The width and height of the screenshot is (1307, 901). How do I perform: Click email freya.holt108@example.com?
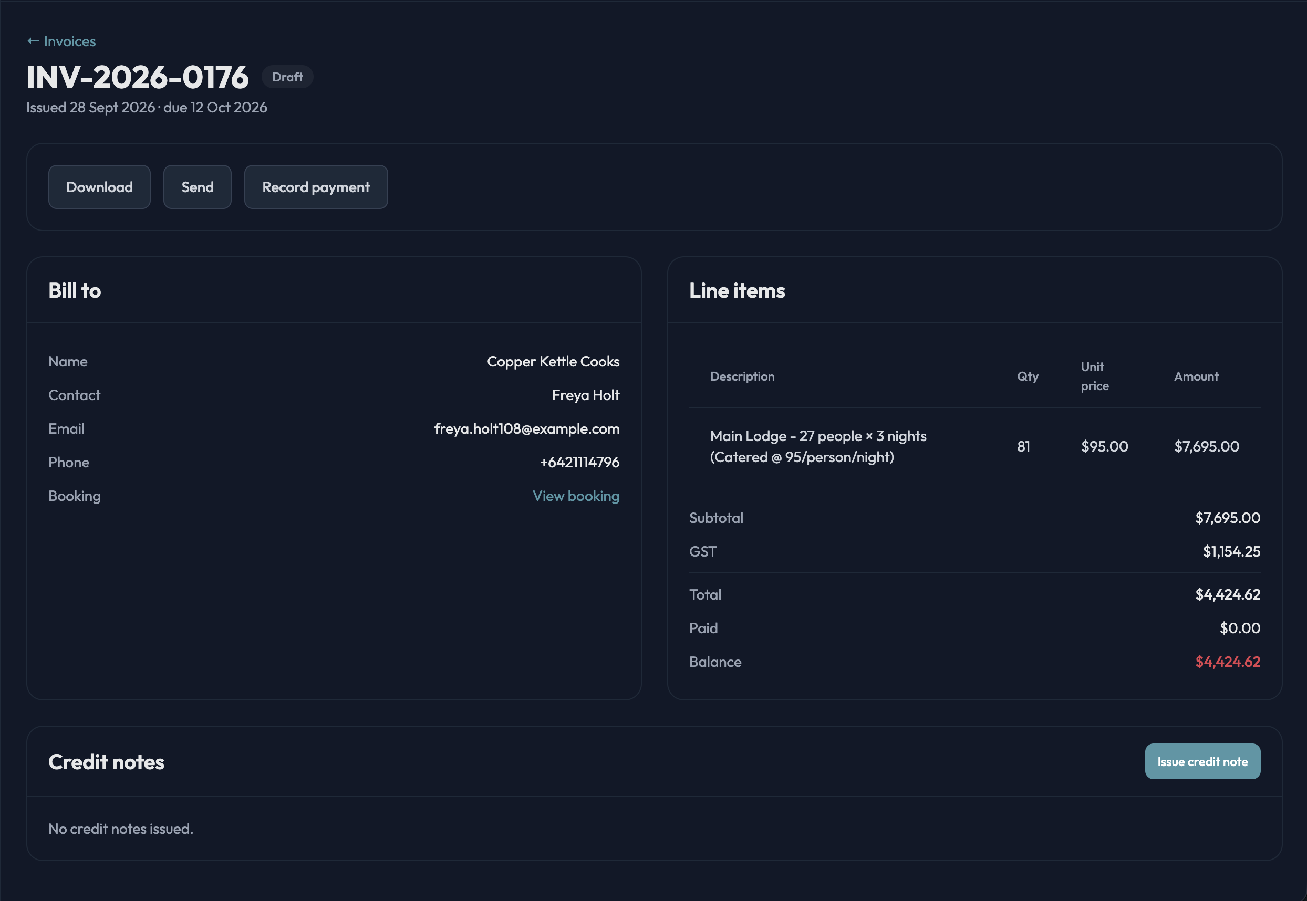(x=526, y=428)
